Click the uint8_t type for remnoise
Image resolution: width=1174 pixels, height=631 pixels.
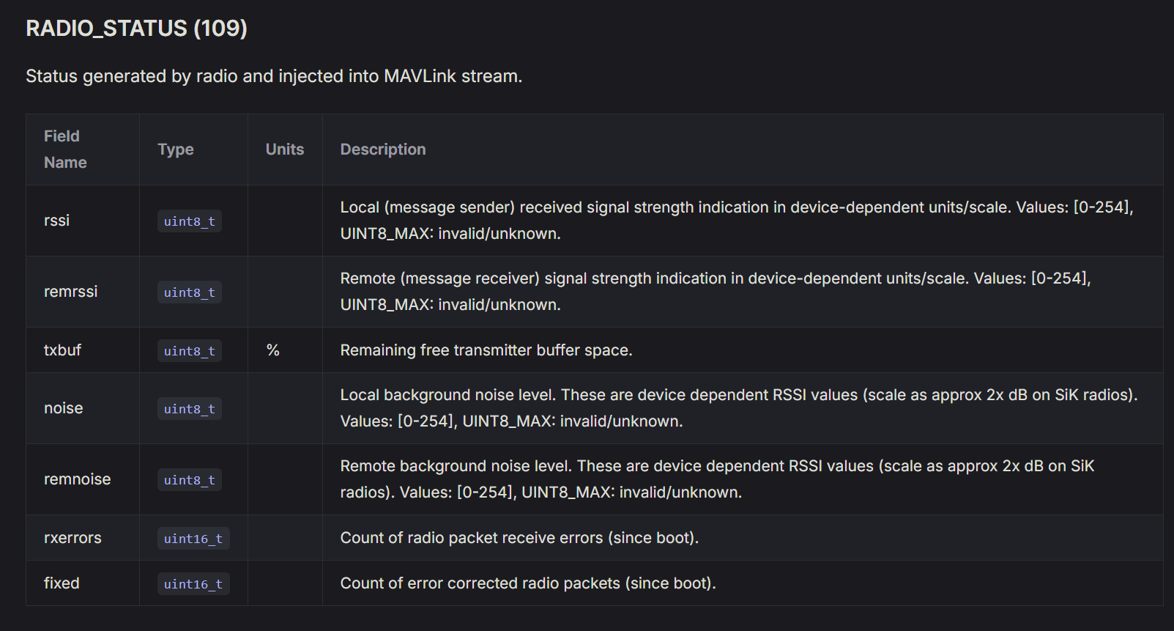(x=189, y=480)
